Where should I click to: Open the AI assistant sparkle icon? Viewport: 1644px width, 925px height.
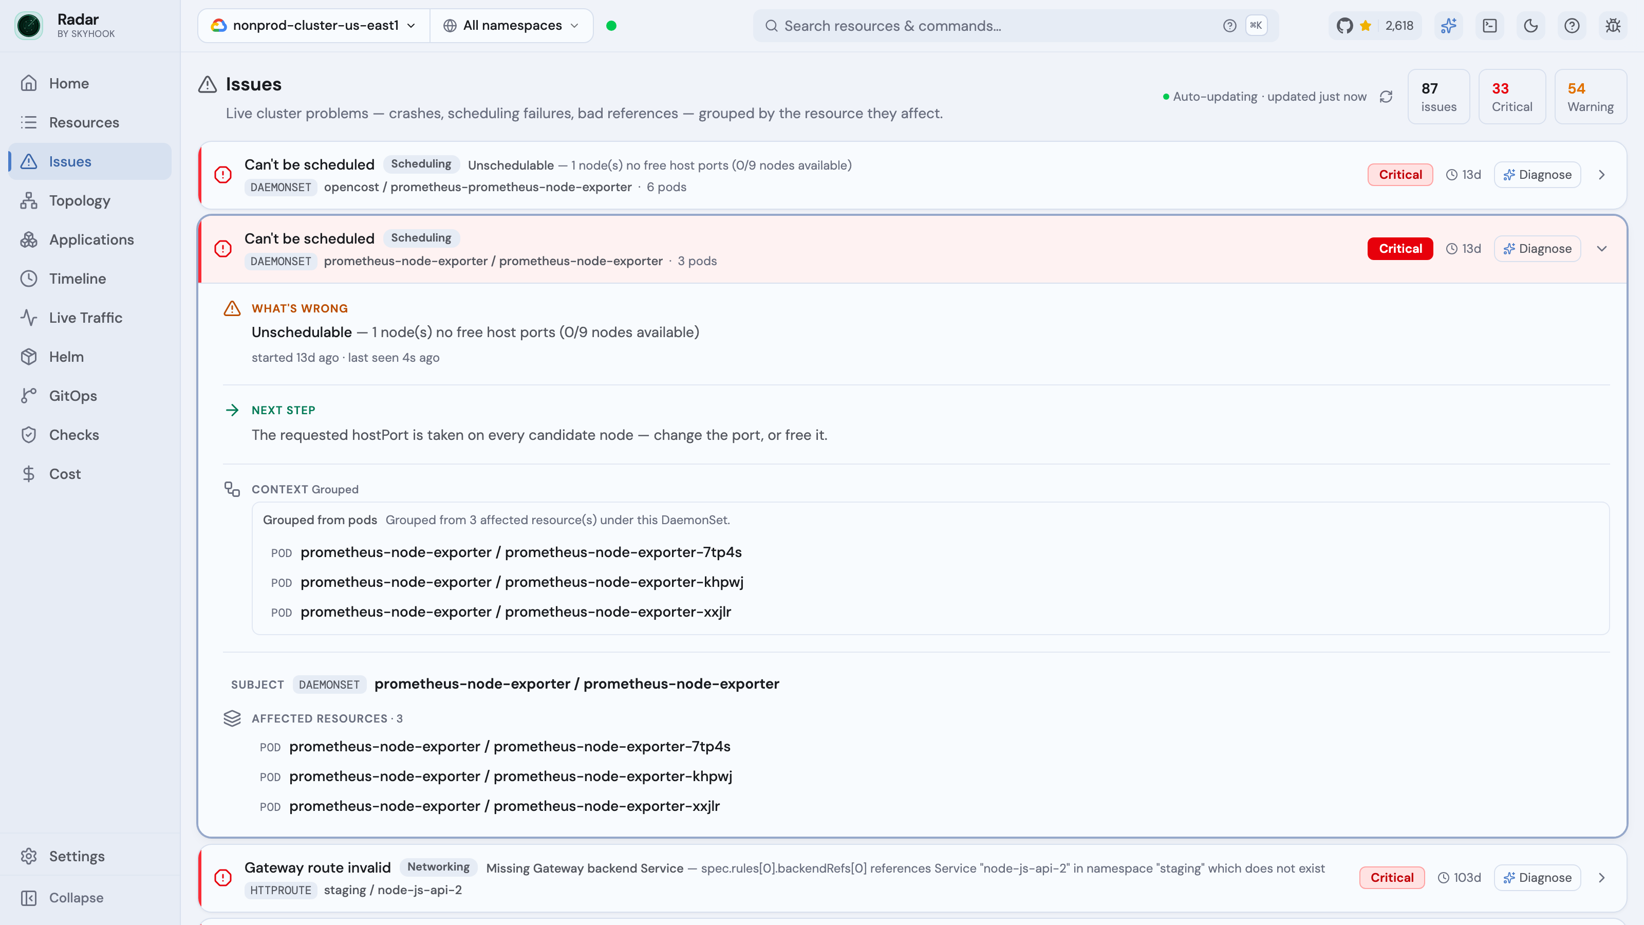coord(1448,26)
